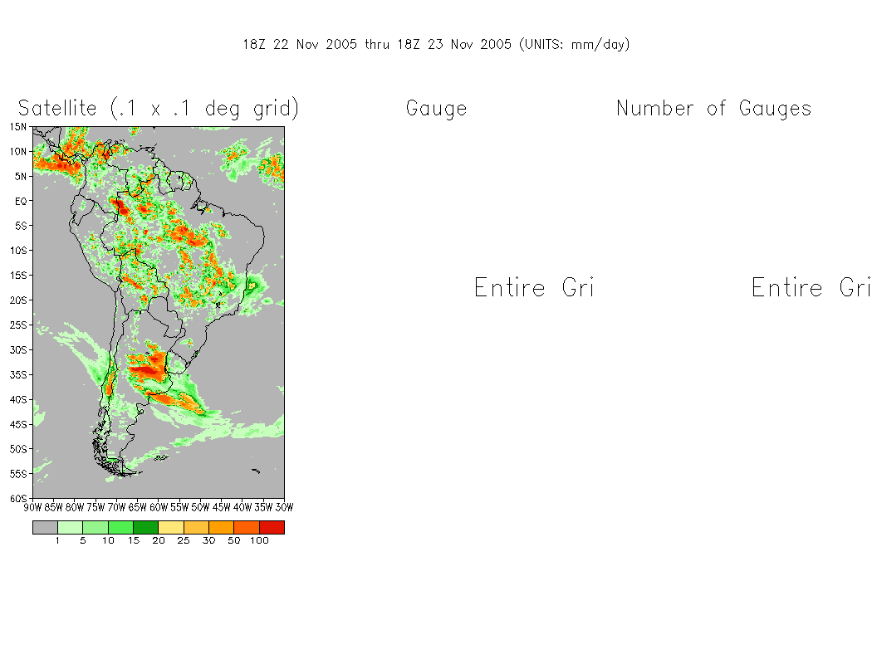The width and height of the screenshot is (872, 664).
Task: Click the '30W' longitude label
Action: (x=284, y=507)
